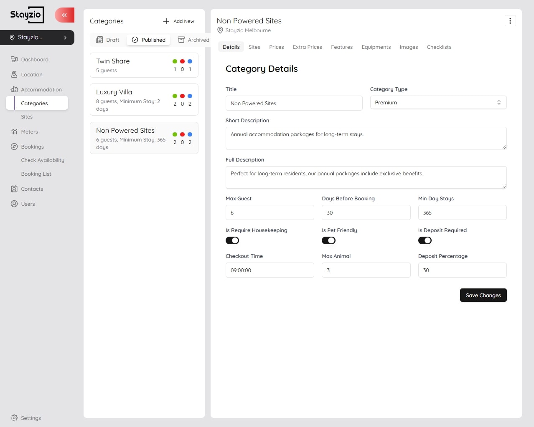Click the Dashboard sidebar icon
This screenshot has height=427, width=534.
coord(14,59)
